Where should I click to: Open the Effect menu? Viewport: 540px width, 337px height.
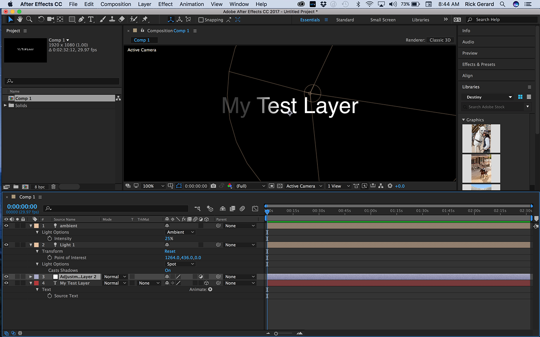pos(165,4)
